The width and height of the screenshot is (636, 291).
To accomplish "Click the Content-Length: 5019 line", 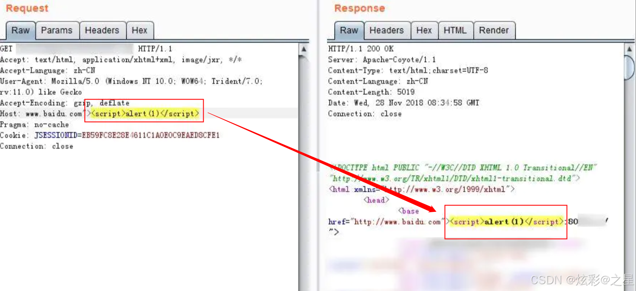I will [x=371, y=92].
